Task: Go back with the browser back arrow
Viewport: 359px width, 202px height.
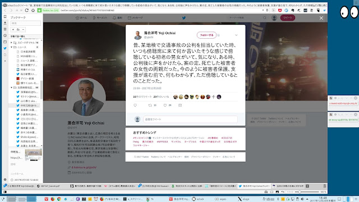Action: 5,10
